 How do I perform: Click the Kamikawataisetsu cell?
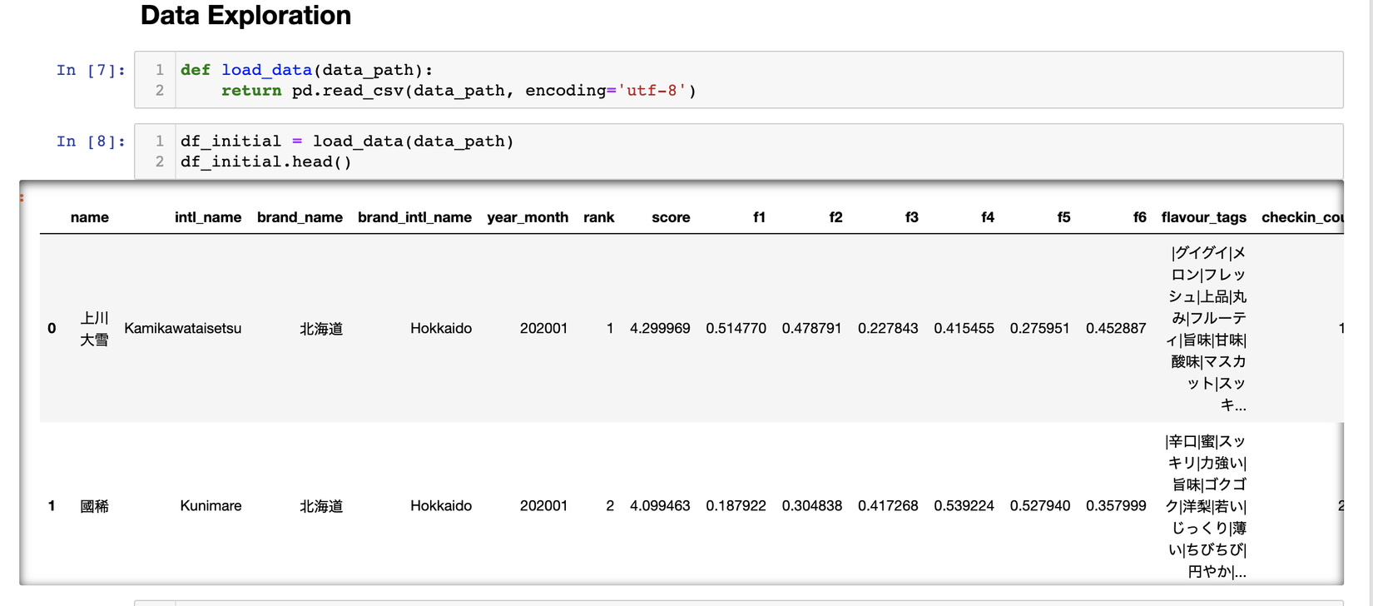(x=183, y=329)
